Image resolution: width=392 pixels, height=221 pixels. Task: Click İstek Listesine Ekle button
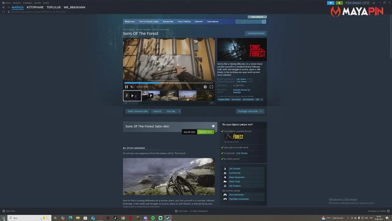[x=138, y=111]
